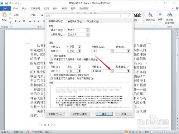Toggle the Mirror indents (对称缩进) checkbox
The height and width of the screenshot is (134, 179).
click(52, 56)
